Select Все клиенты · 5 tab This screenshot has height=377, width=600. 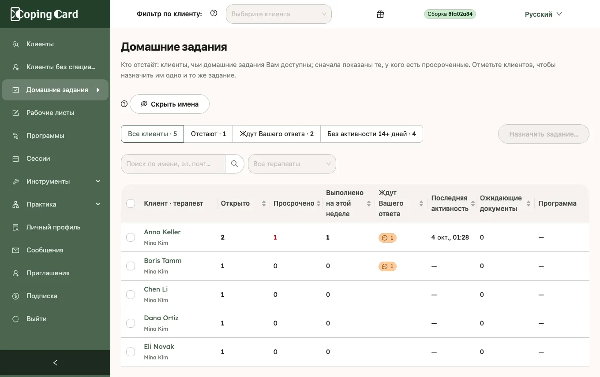coord(152,134)
